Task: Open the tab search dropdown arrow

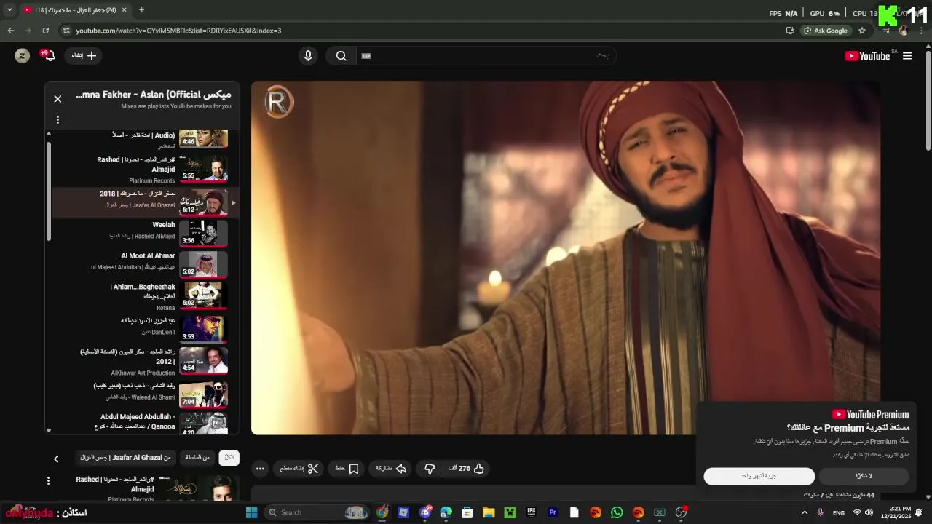Action: pos(9,10)
